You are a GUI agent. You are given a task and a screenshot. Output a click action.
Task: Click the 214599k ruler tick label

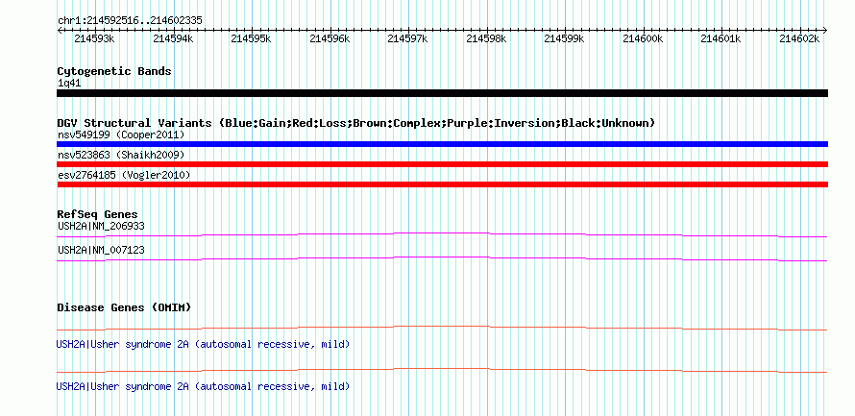[564, 38]
